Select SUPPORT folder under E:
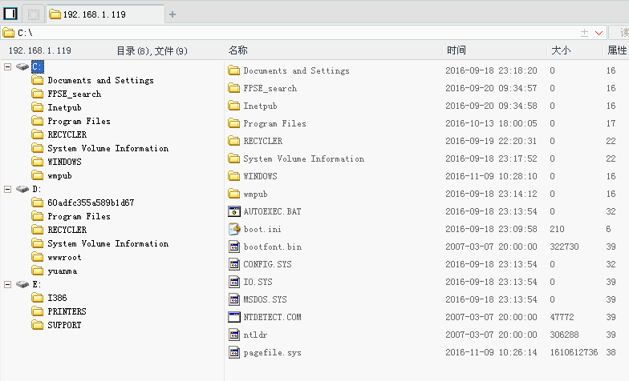 (64, 325)
